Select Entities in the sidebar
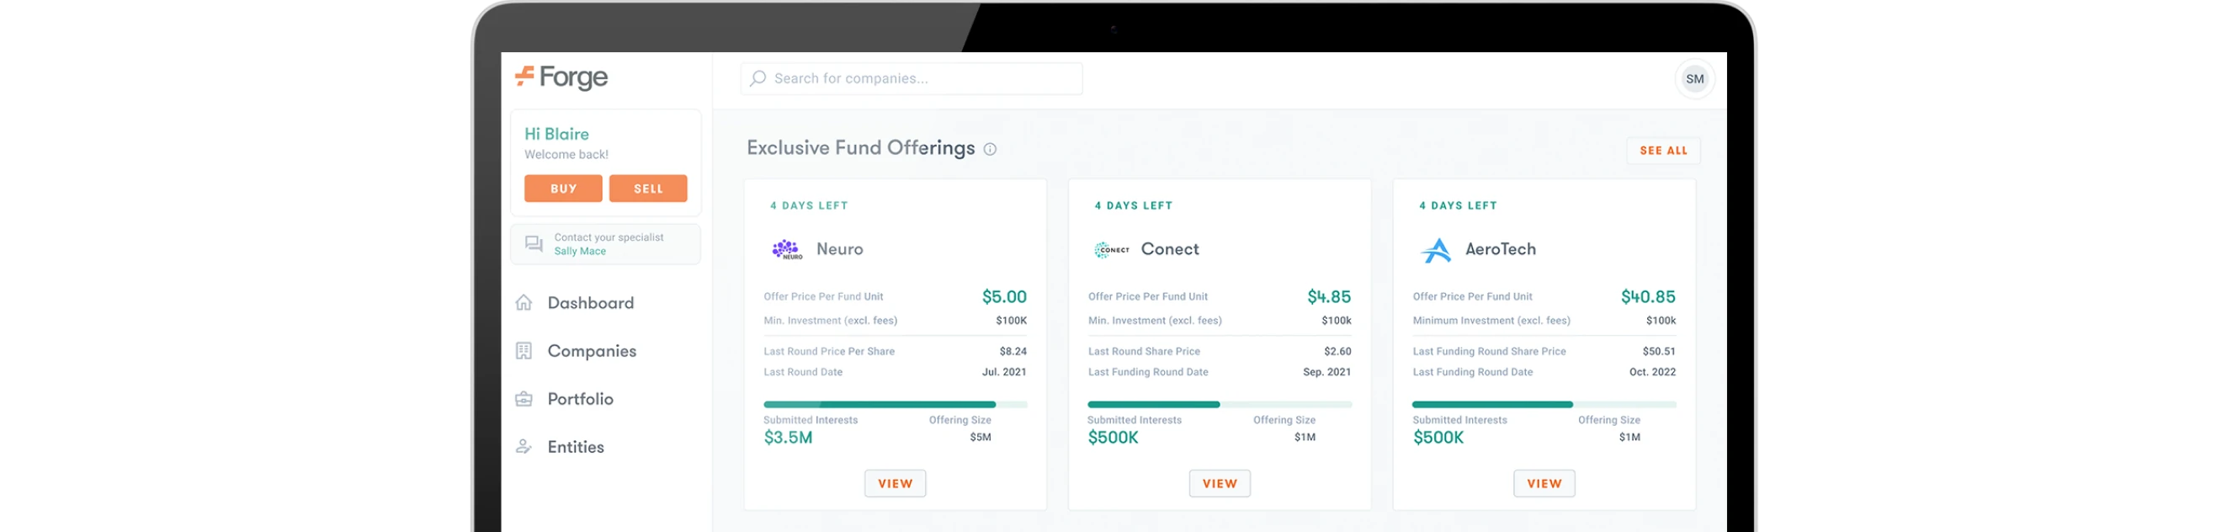Image resolution: width=2222 pixels, height=532 pixels. pos(577,447)
